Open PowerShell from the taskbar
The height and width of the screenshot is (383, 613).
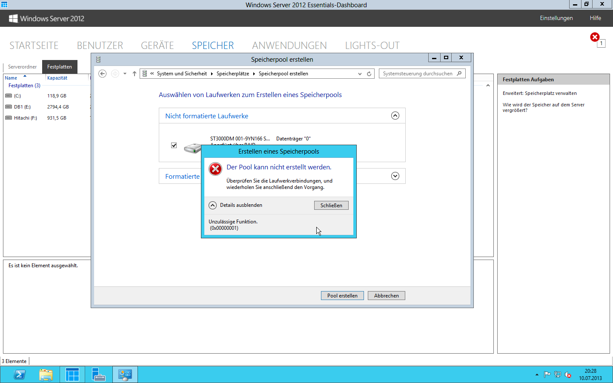(20, 375)
